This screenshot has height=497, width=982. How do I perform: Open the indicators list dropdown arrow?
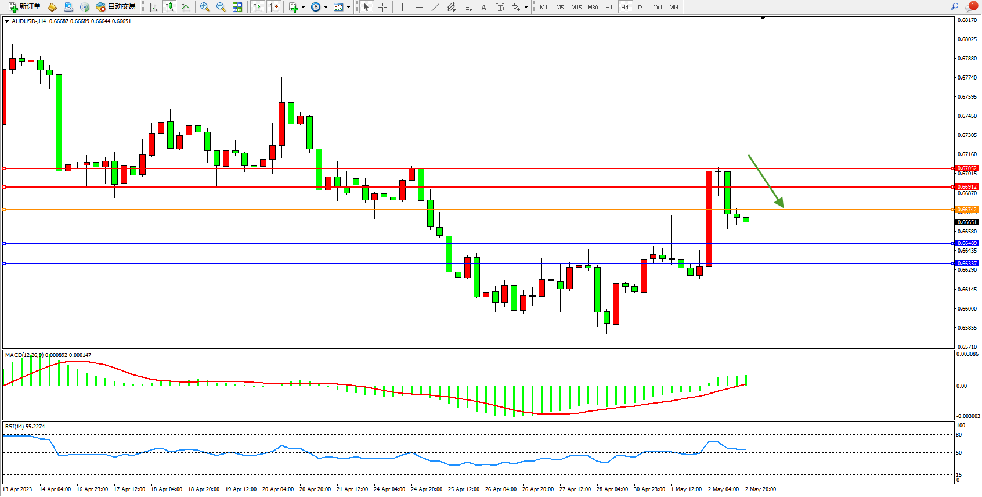[x=303, y=8]
